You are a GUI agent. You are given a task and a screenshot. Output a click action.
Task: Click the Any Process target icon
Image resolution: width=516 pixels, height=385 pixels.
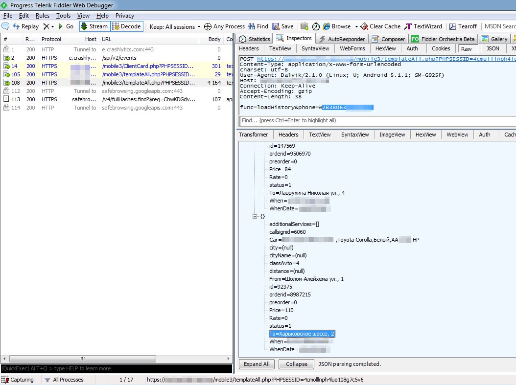pyautogui.click(x=208, y=26)
